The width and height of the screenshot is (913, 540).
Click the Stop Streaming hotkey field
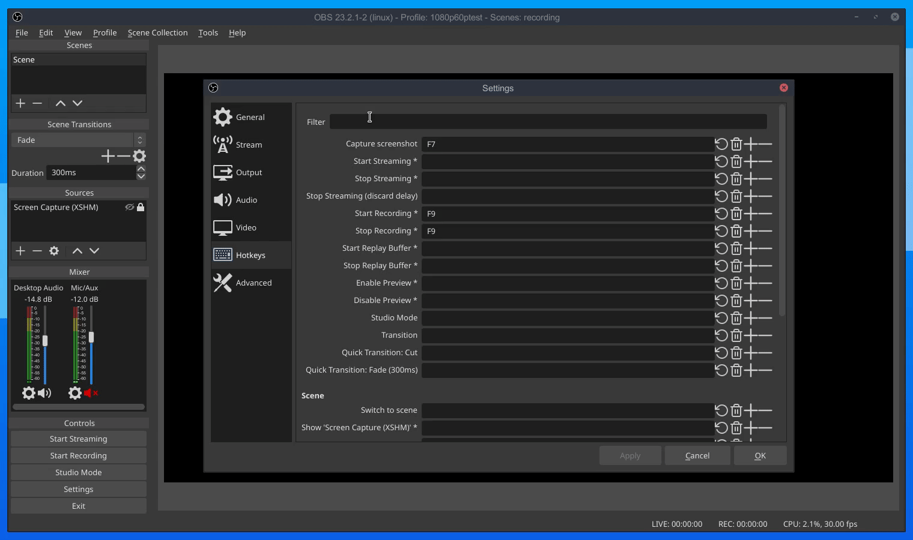[x=568, y=179]
